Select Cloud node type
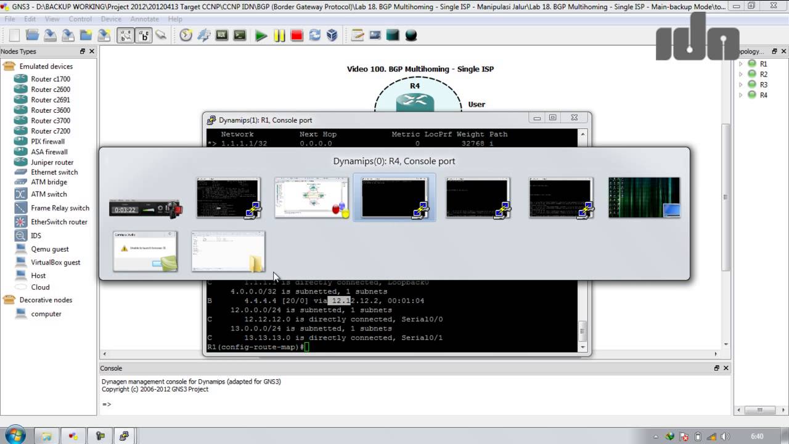Screen dimensions: 789x444 point(40,287)
